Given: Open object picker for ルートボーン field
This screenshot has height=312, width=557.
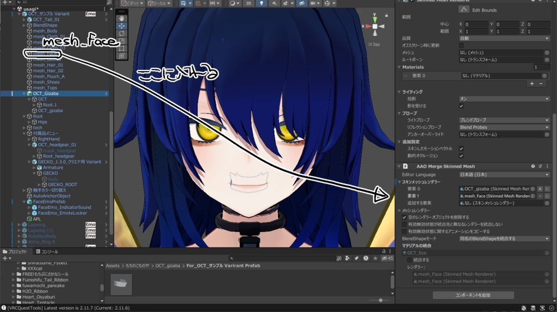Looking at the screenshot, I should click(x=547, y=60).
